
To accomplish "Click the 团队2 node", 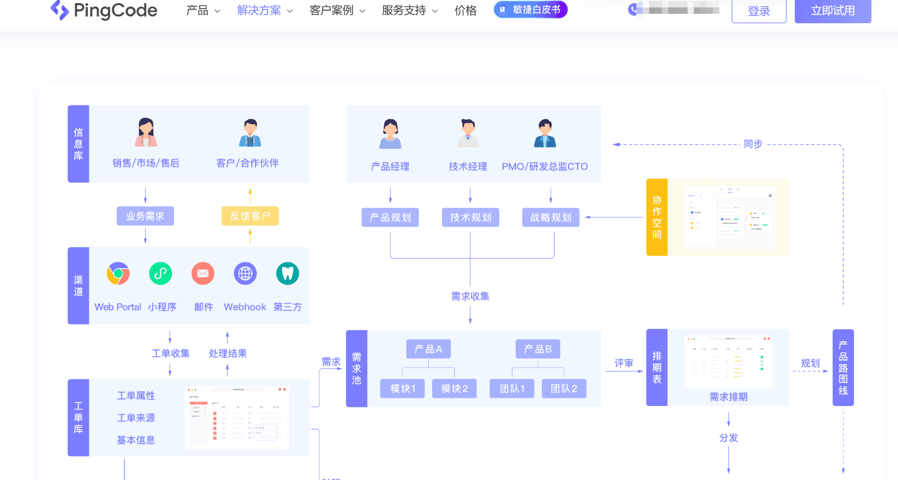I will click(565, 388).
